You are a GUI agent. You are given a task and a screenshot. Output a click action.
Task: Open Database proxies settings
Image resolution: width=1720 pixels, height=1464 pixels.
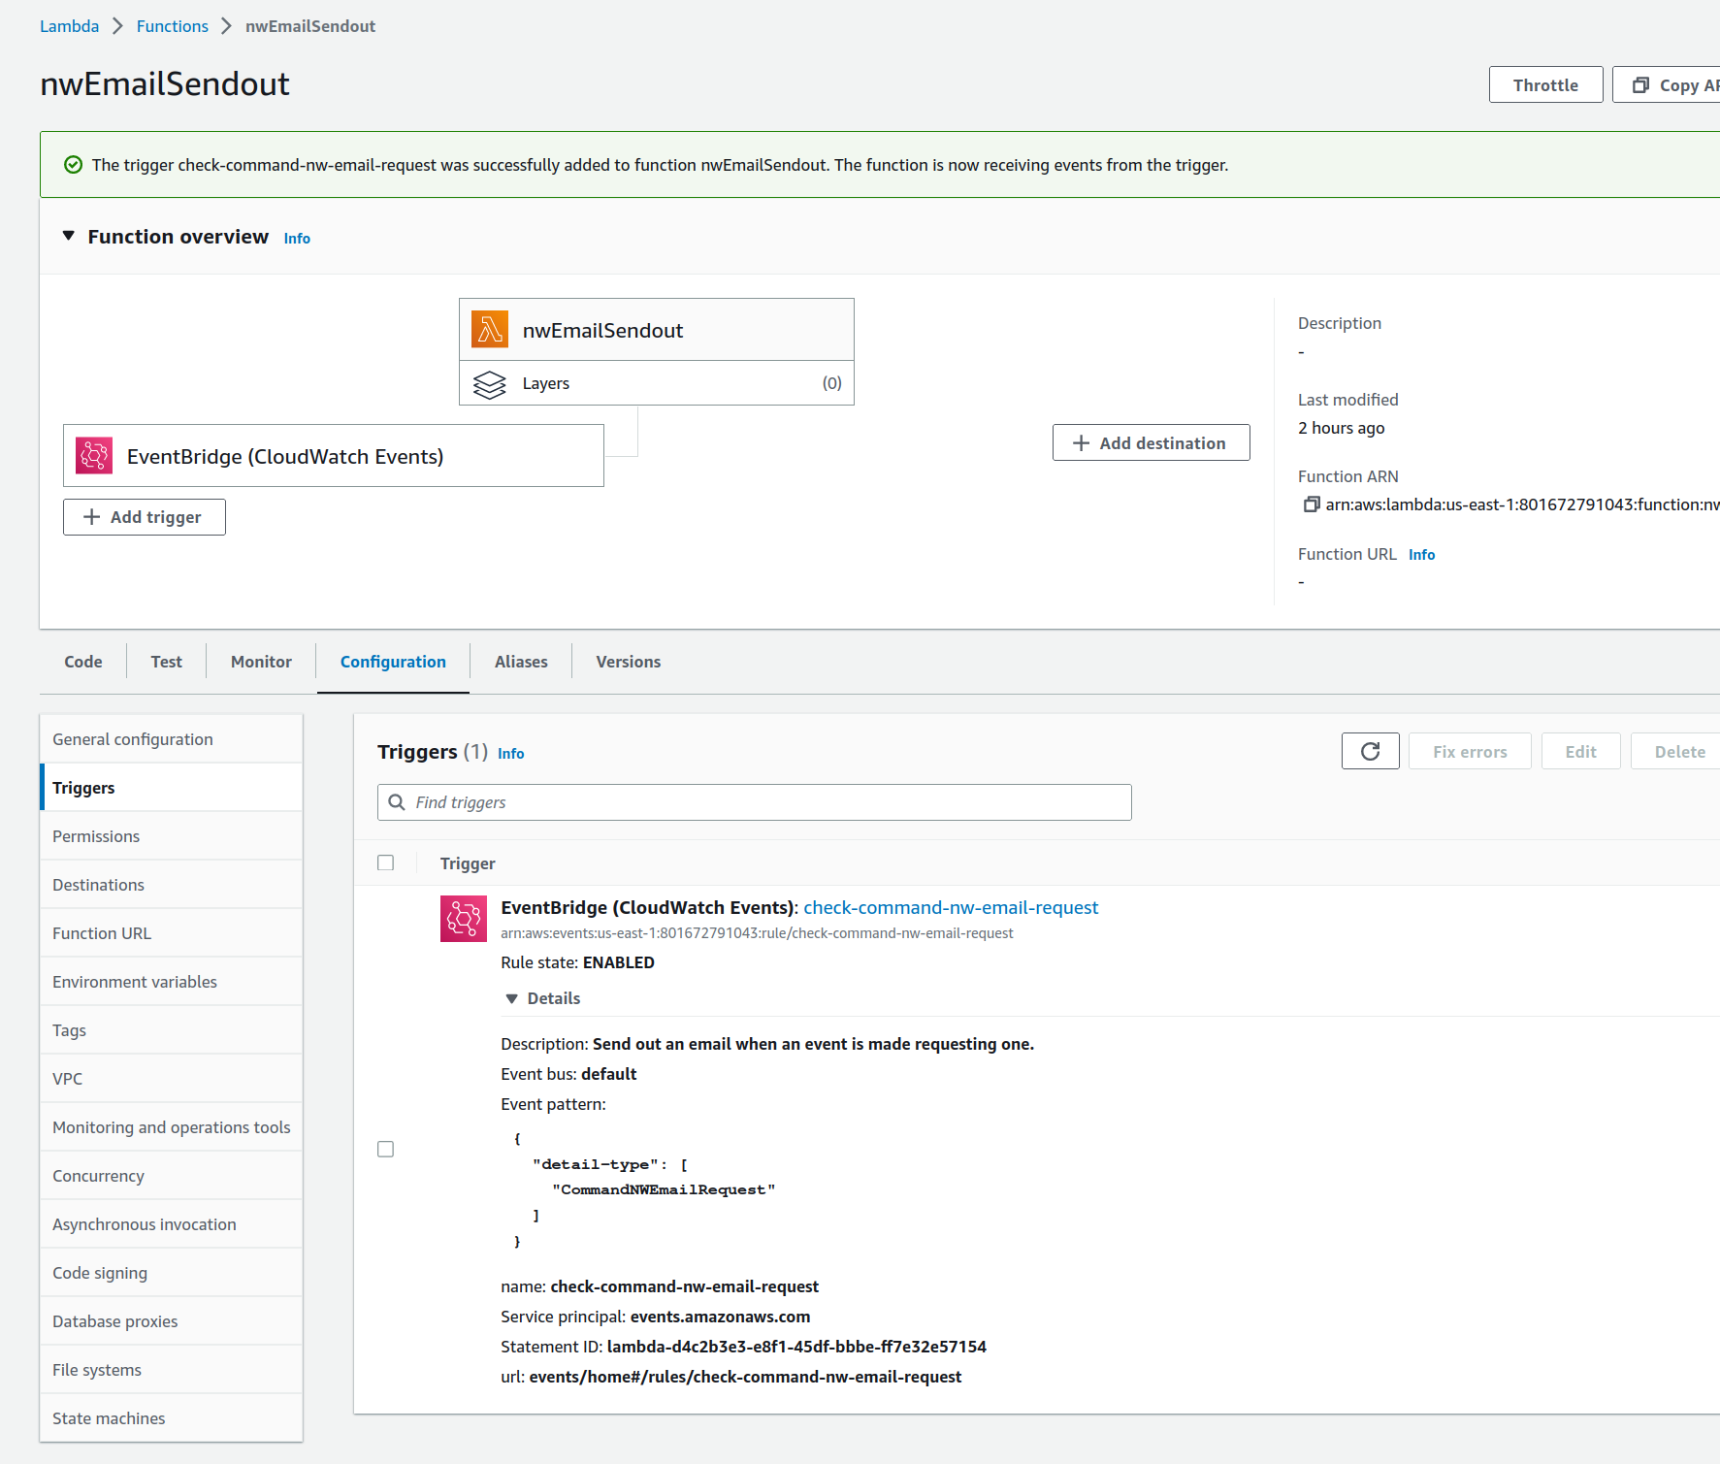[172, 1321]
